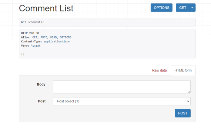Click the empty JSON array brackets
Screen dimensions: 211x136
point(23,54)
